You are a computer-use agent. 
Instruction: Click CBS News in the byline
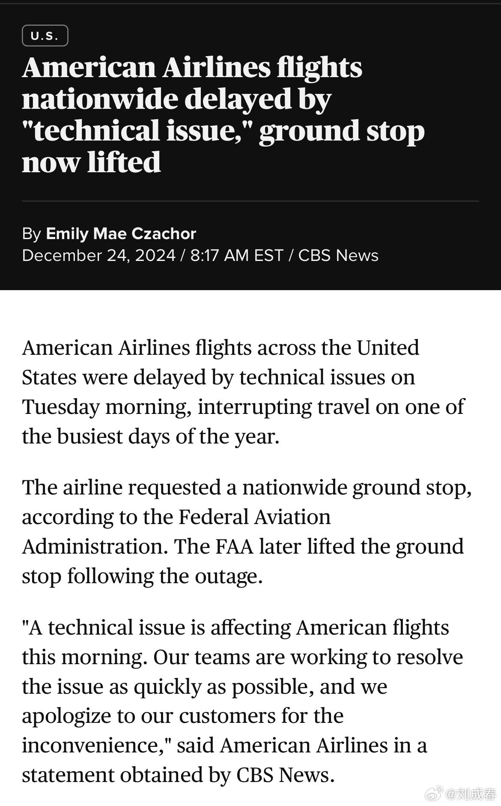tap(338, 255)
